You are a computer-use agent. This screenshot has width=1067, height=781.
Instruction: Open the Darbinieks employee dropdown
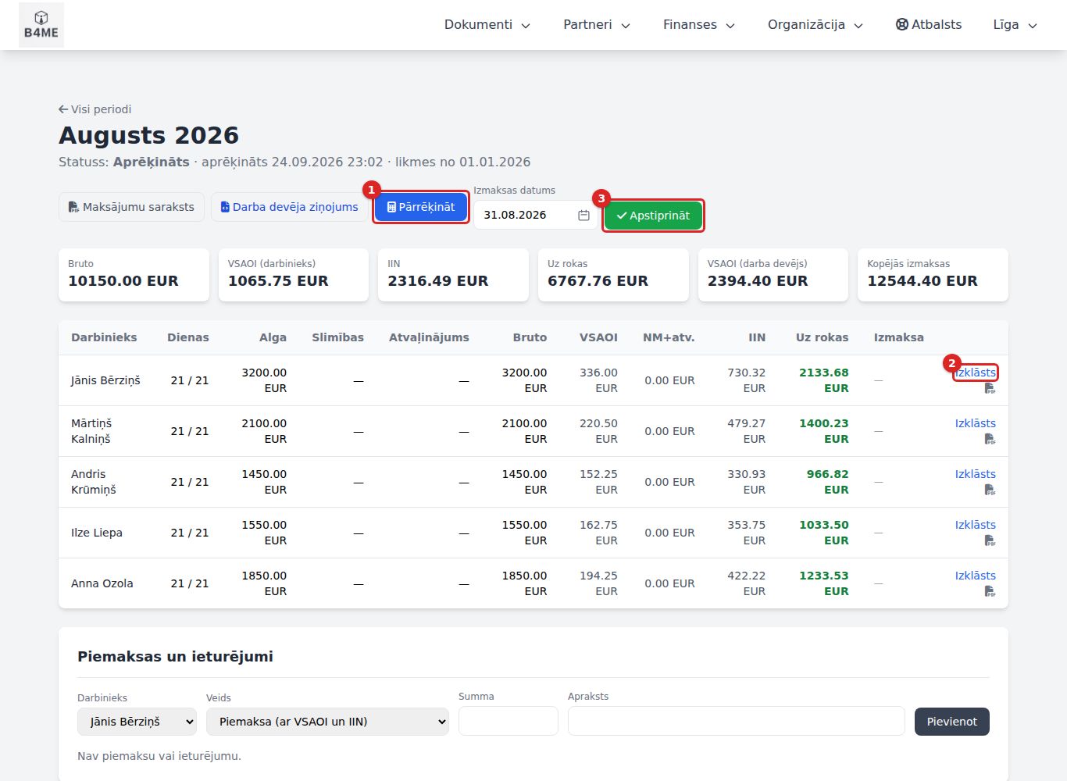pos(137,722)
